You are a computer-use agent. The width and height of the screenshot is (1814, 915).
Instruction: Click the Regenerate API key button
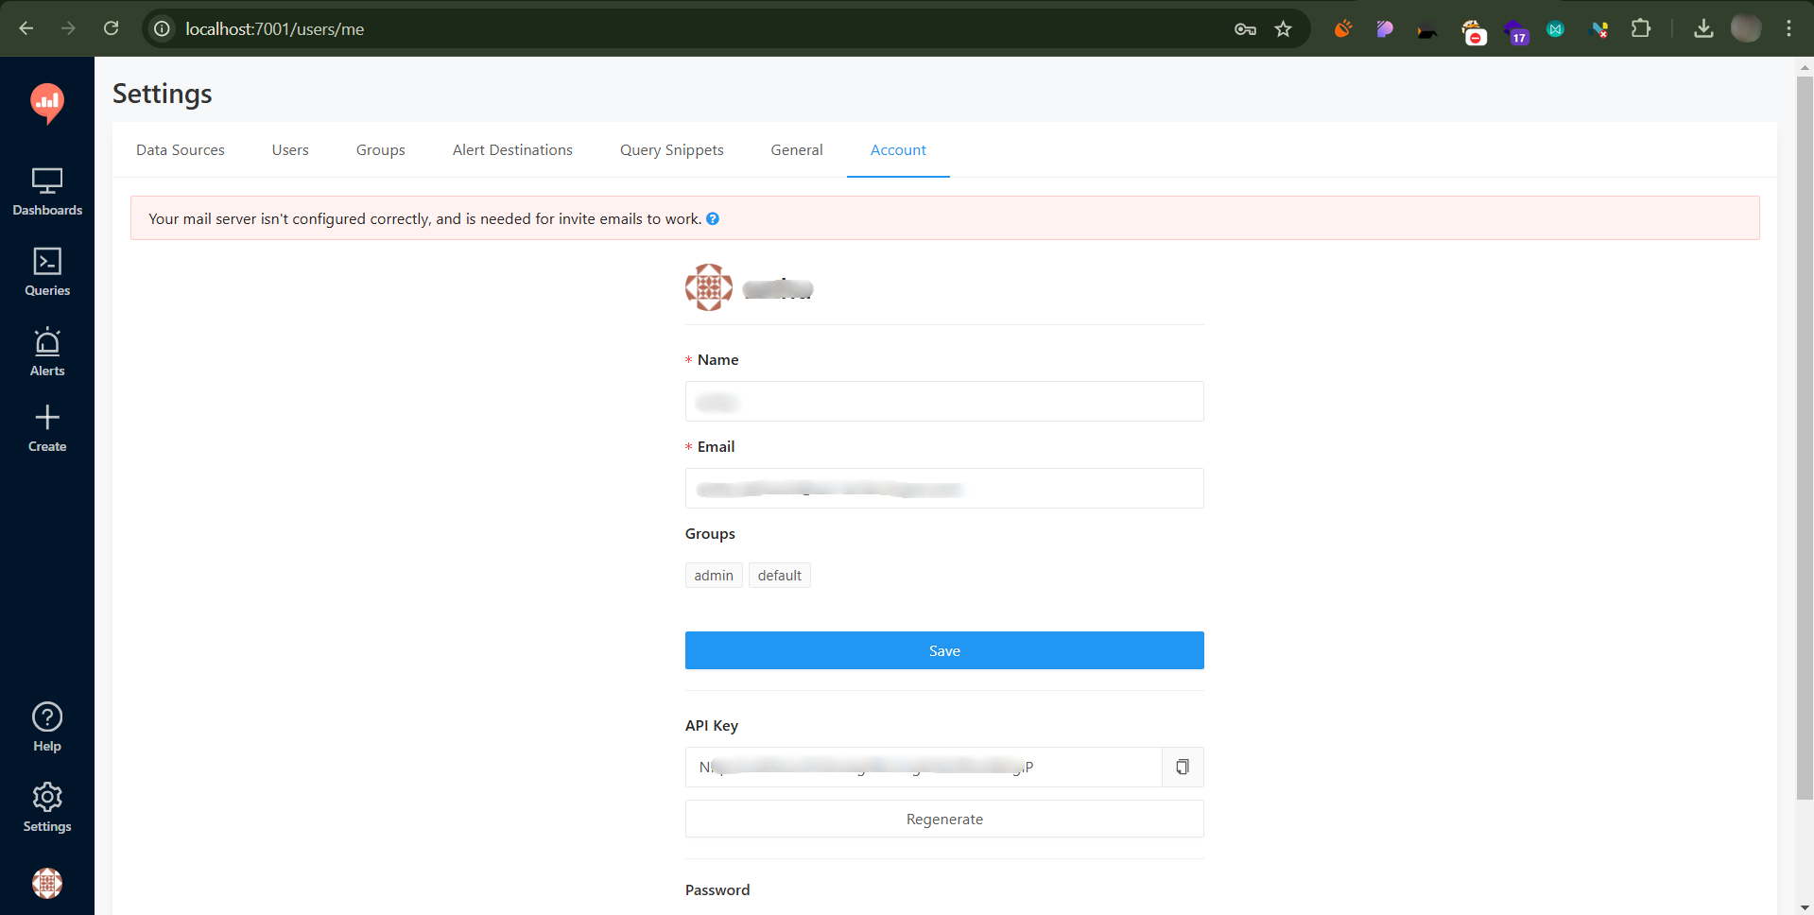point(943,819)
